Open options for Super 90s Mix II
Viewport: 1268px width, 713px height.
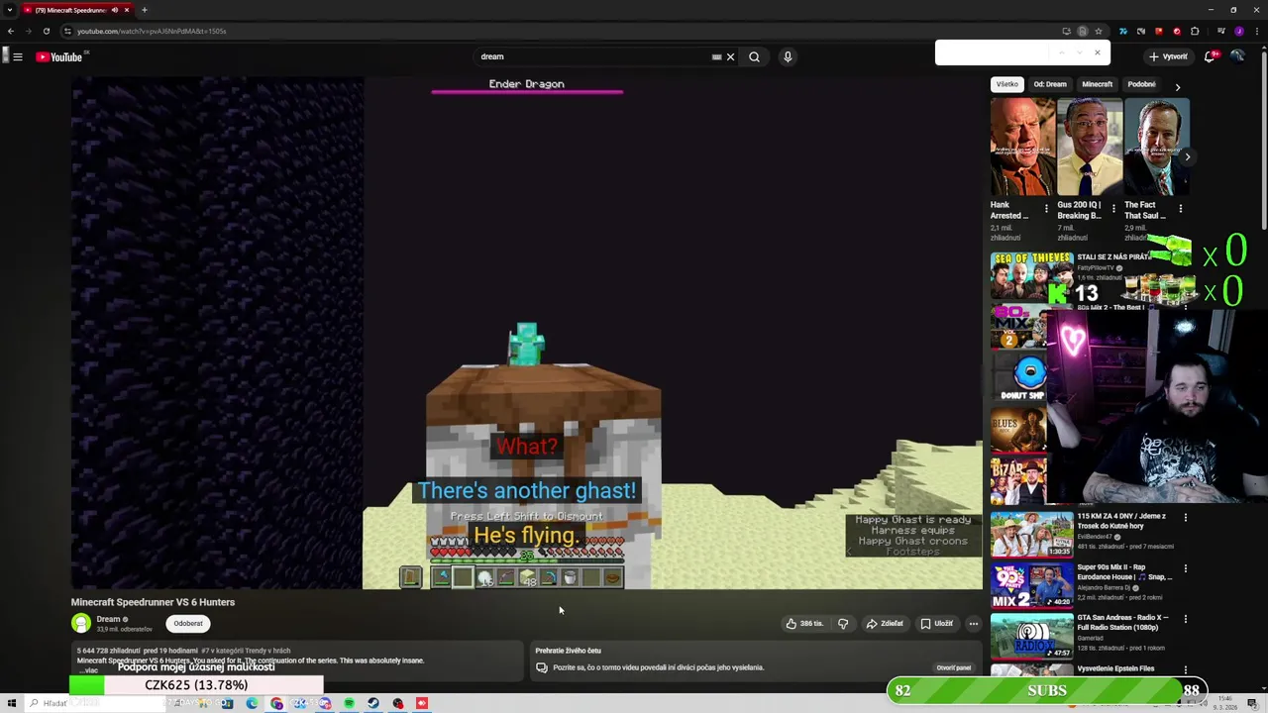(x=1186, y=568)
